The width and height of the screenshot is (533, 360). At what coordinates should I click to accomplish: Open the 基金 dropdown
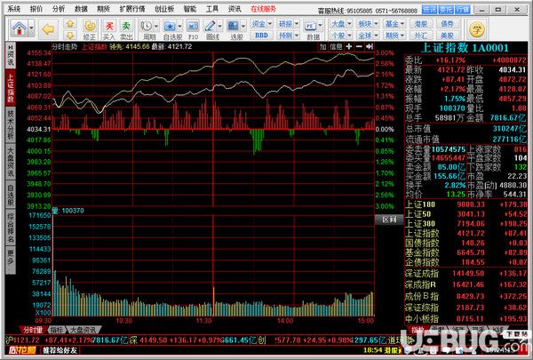394,24
